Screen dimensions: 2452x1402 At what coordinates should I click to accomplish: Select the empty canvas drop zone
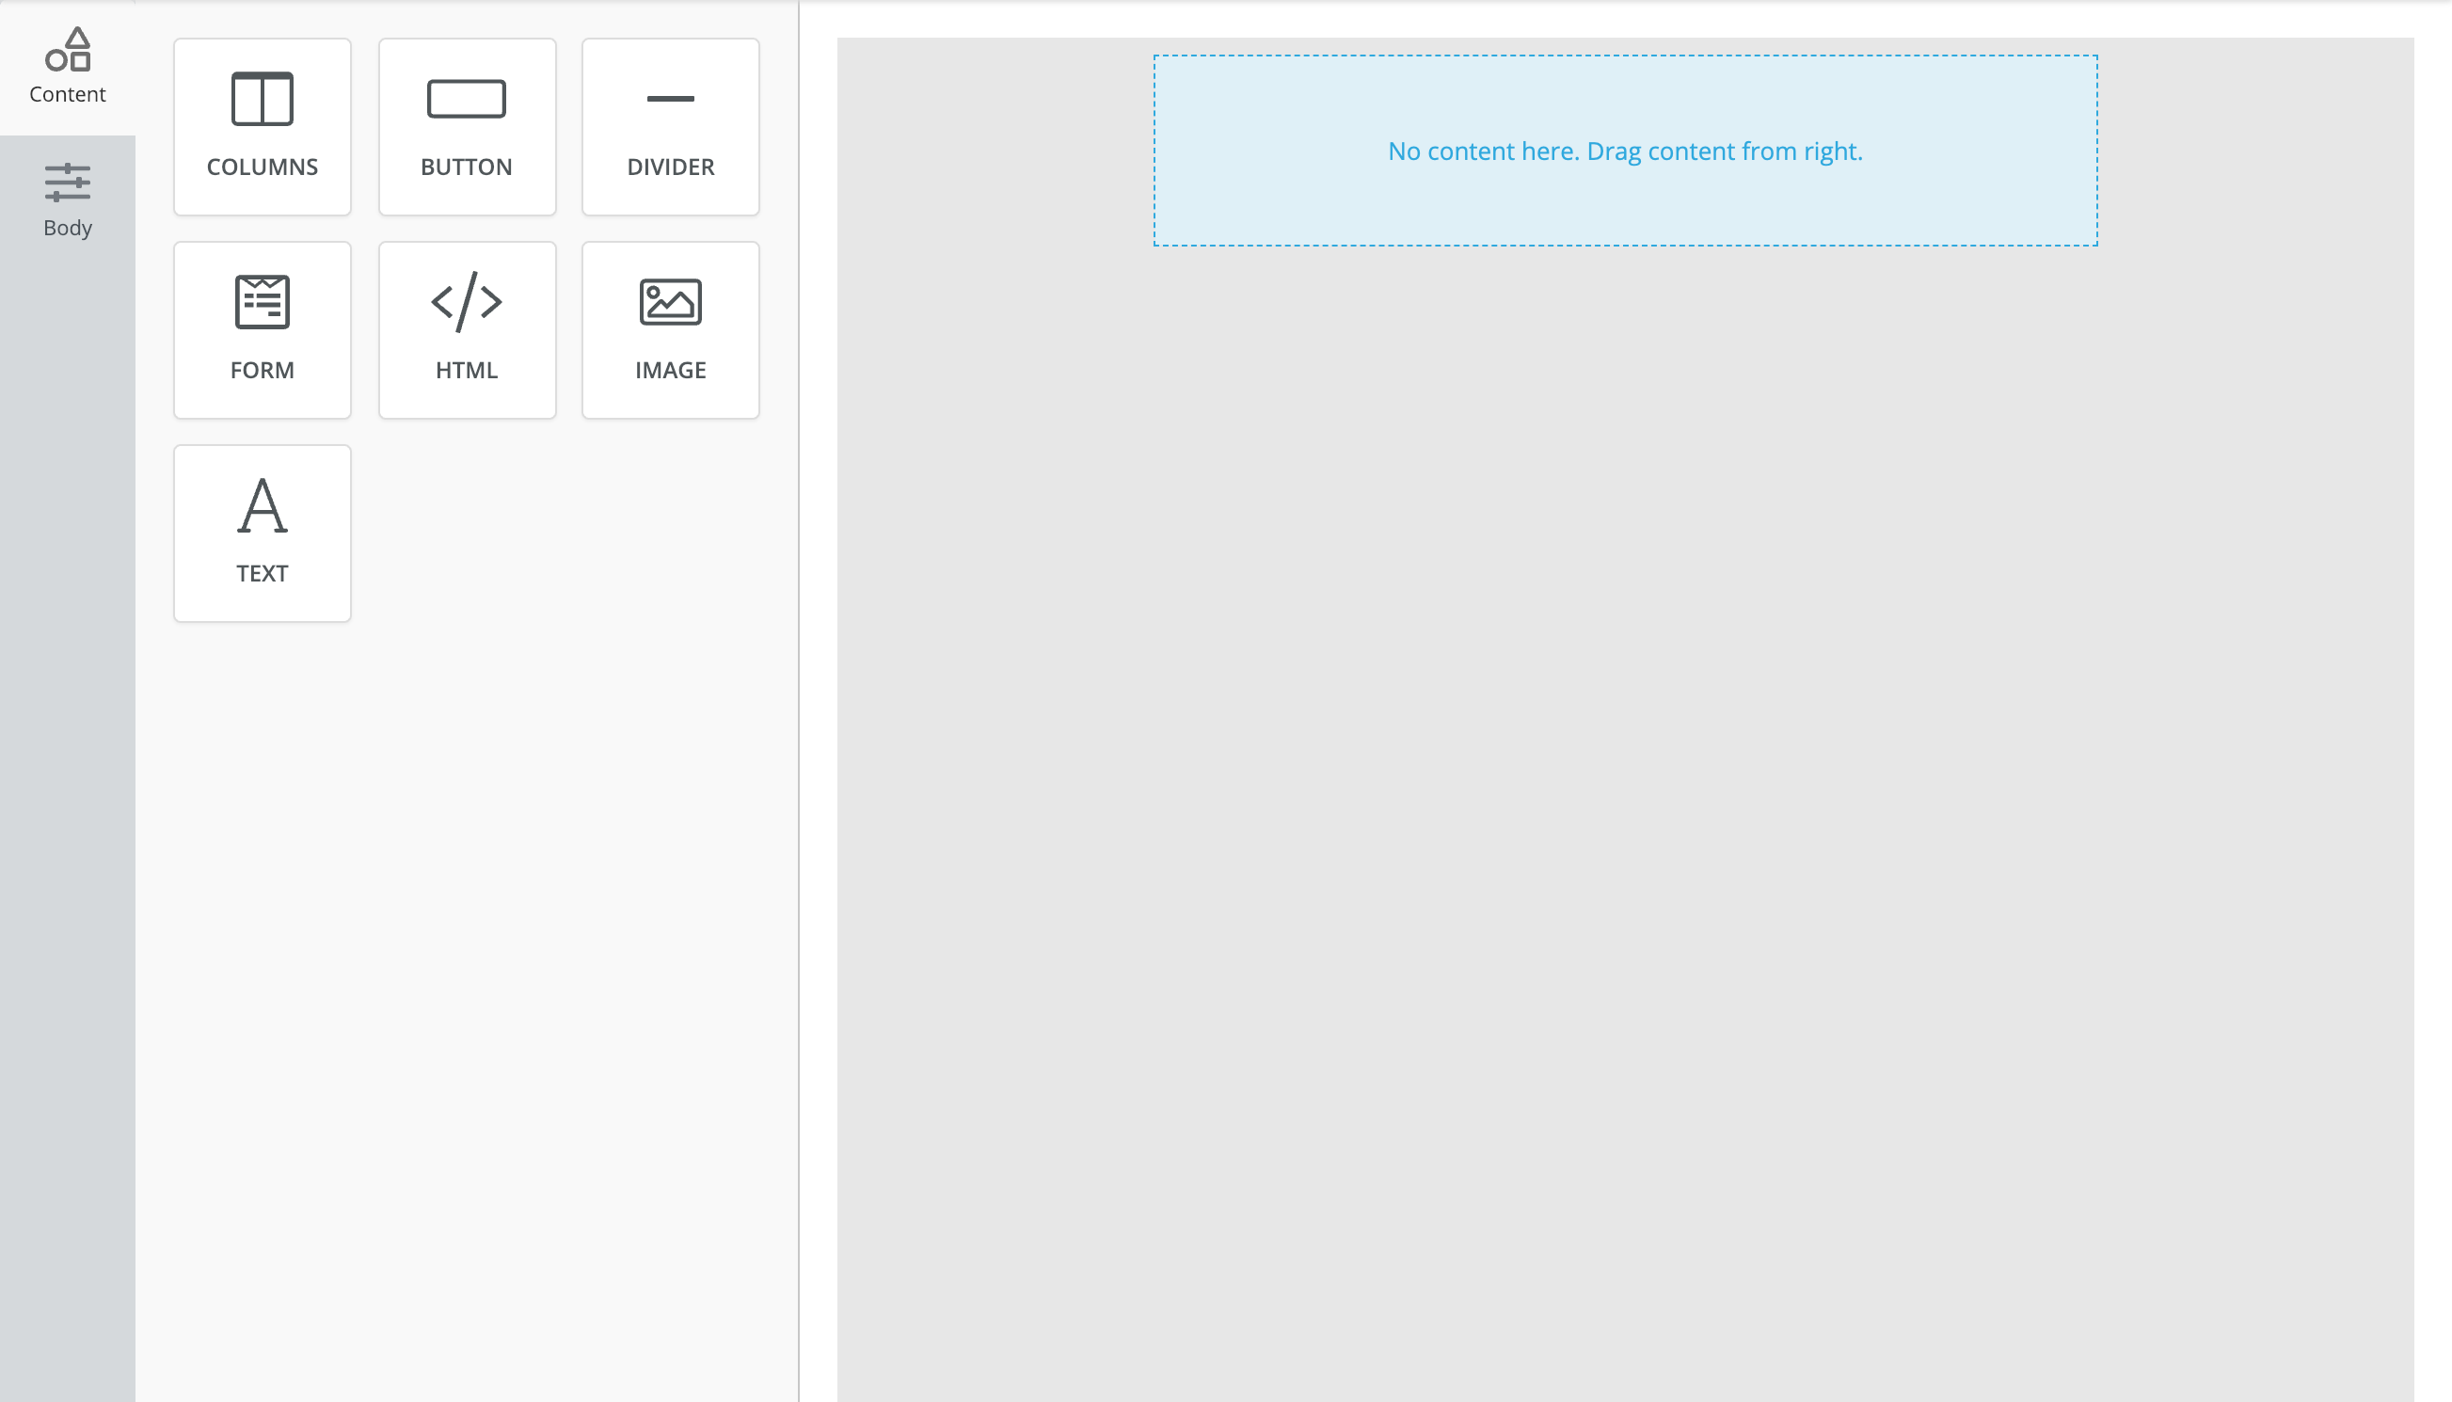click(x=1625, y=150)
